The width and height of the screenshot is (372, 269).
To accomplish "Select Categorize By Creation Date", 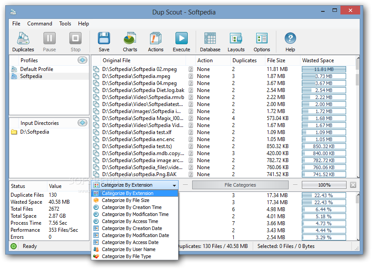I will pyautogui.click(x=135, y=228).
